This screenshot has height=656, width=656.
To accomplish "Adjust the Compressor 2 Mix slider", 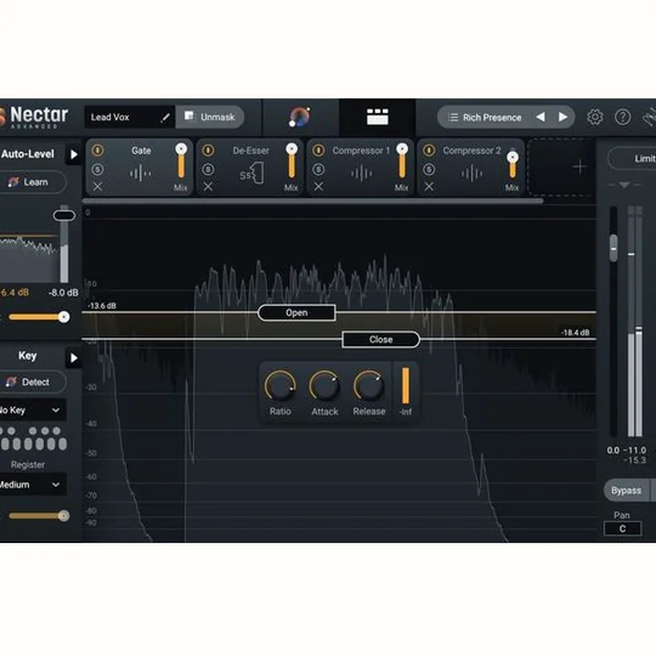I will pos(512,164).
